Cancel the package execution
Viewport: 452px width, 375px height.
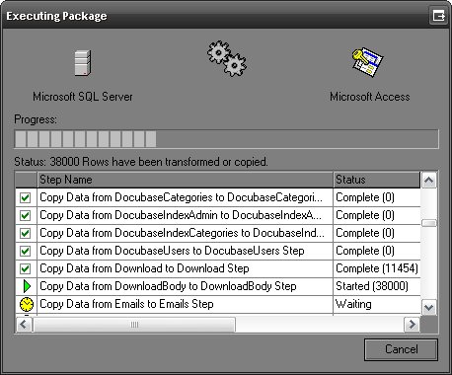pyautogui.click(x=401, y=349)
